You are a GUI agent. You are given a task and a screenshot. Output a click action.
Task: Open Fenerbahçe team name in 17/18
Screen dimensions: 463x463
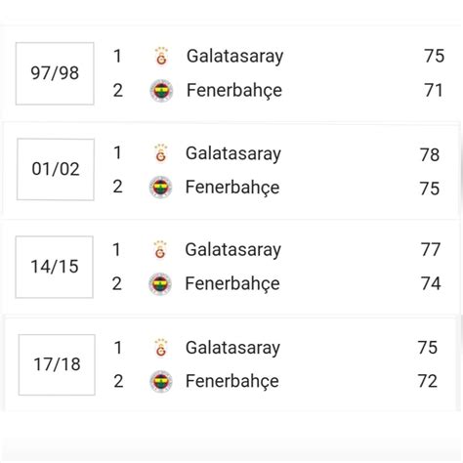pyautogui.click(x=232, y=382)
